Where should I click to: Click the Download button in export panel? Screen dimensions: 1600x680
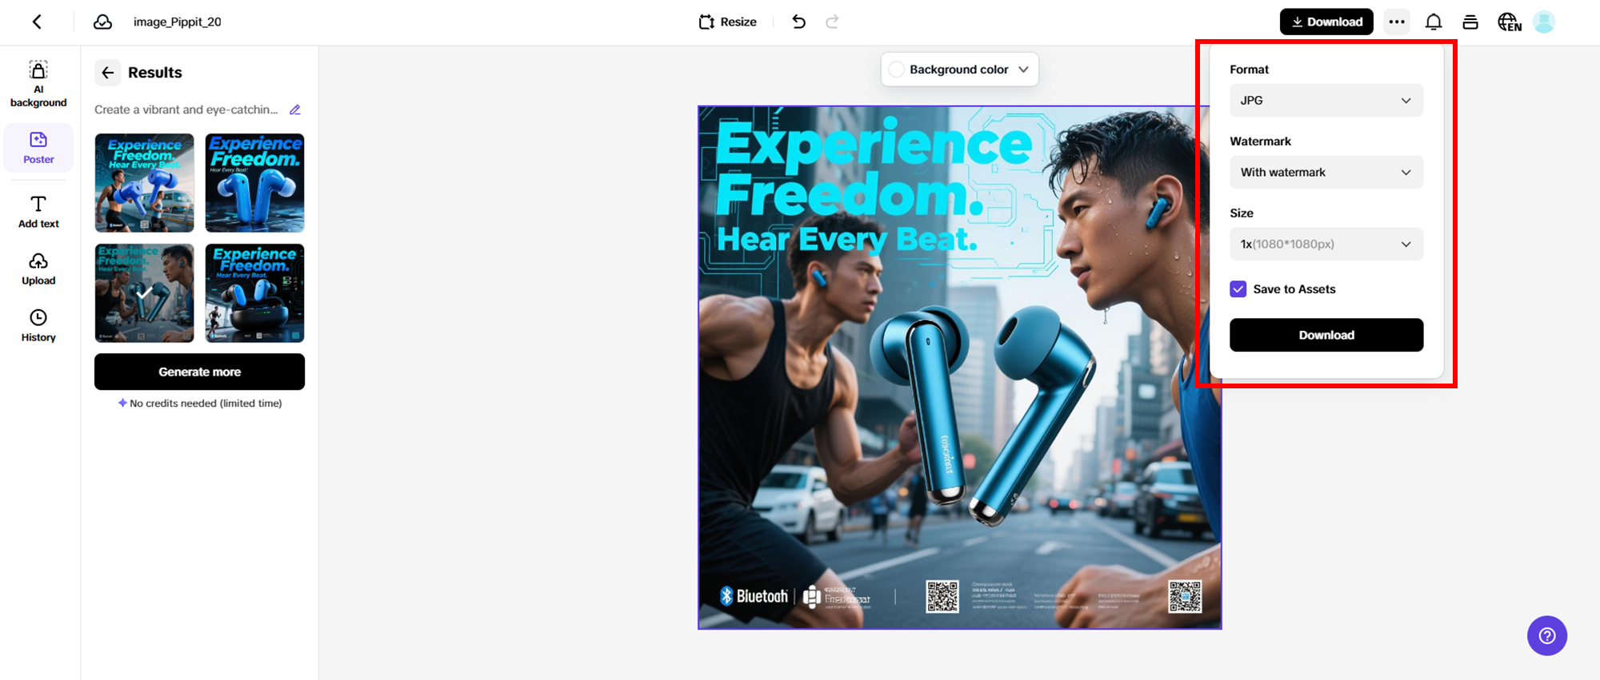click(x=1326, y=335)
